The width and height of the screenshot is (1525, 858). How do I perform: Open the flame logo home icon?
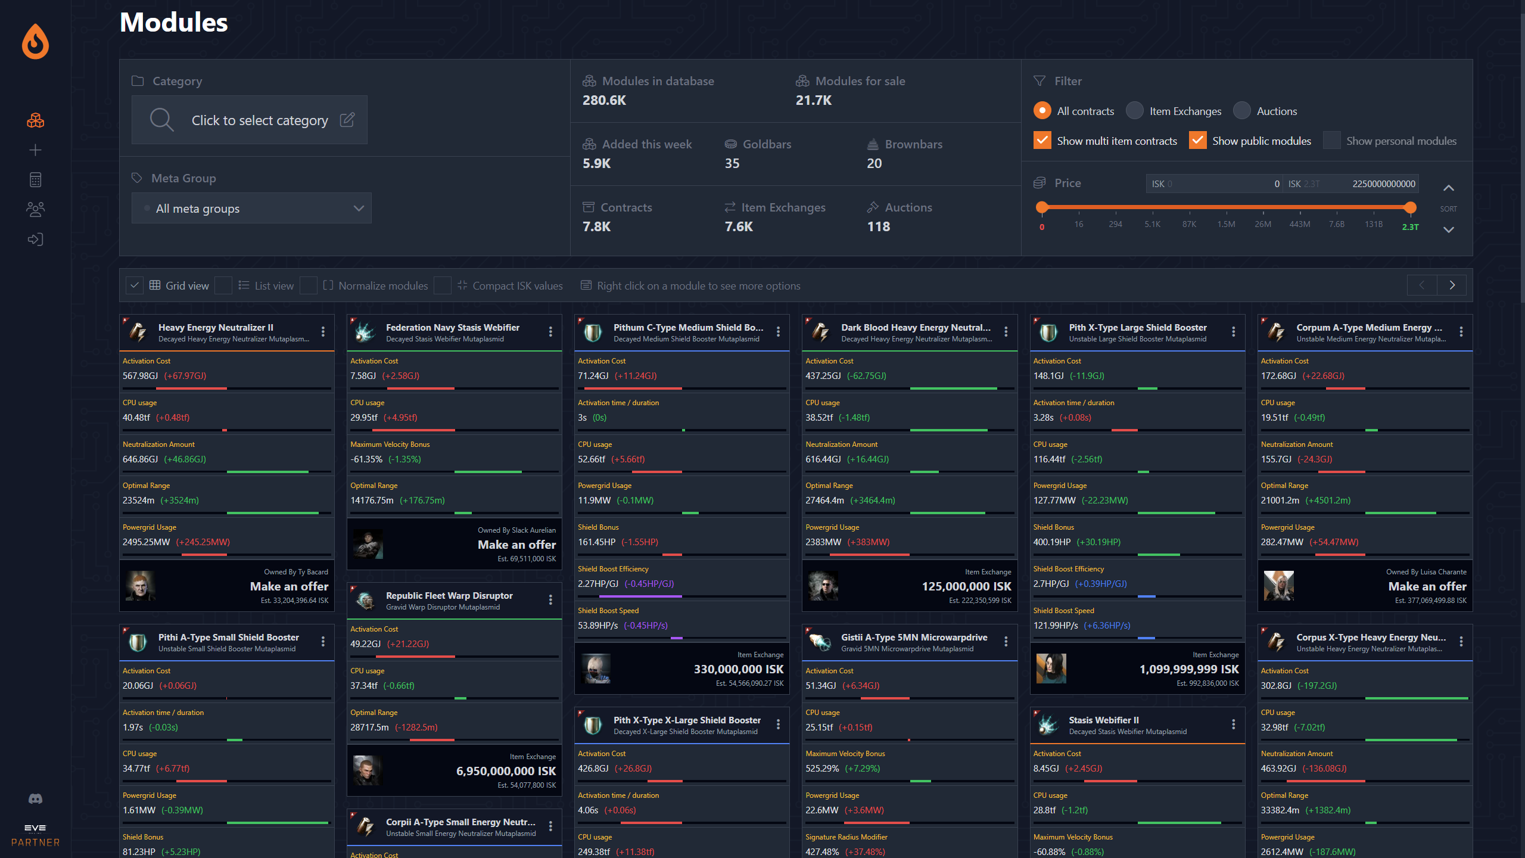(x=35, y=41)
